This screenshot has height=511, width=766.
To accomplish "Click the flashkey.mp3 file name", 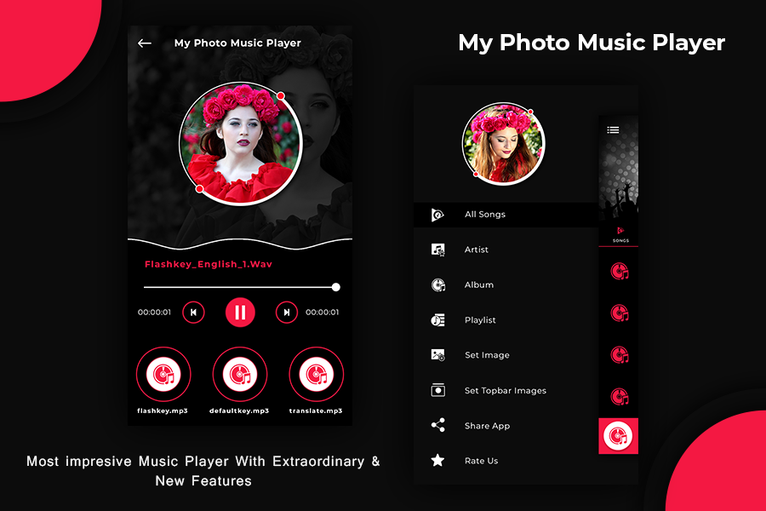I will 163,411.
